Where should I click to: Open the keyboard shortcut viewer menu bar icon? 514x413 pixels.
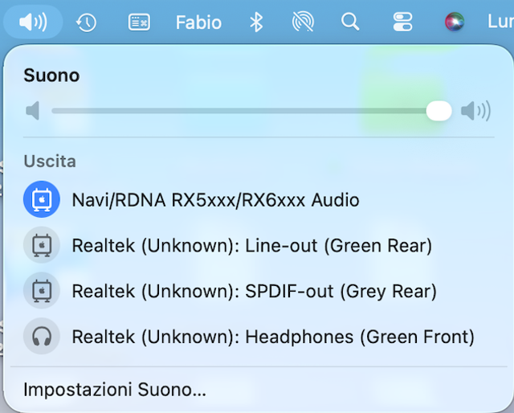tap(139, 22)
